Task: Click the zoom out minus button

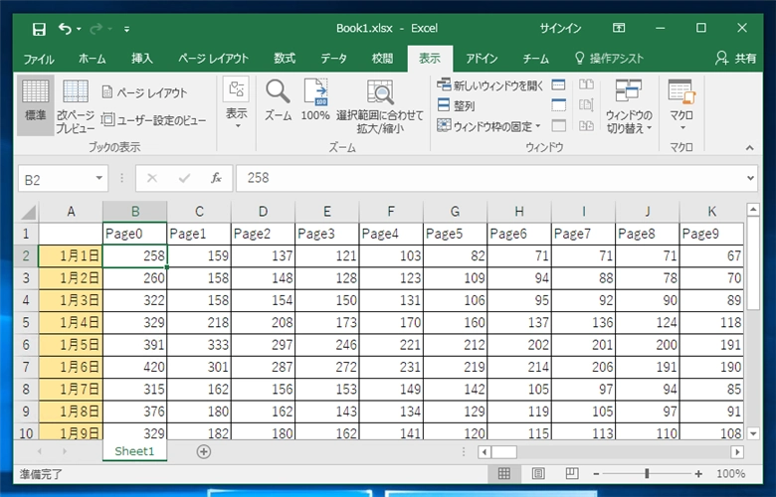Action: 596,474
